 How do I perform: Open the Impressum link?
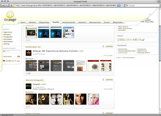pos(141,49)
